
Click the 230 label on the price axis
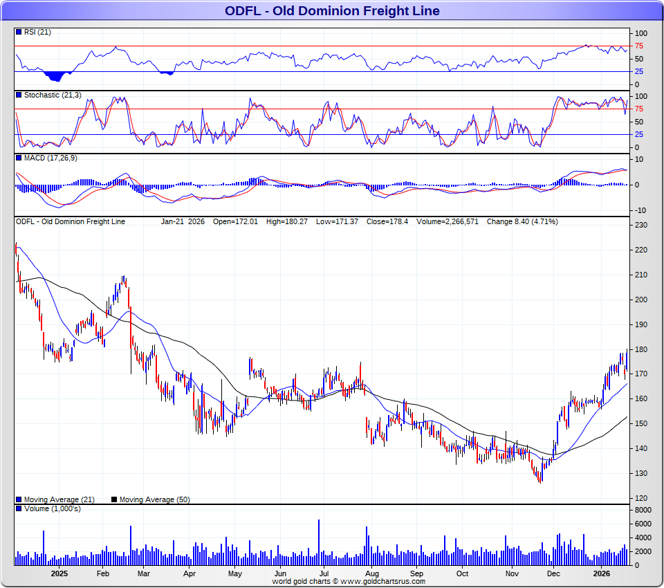pyautogui.click(x=641, y=226)
